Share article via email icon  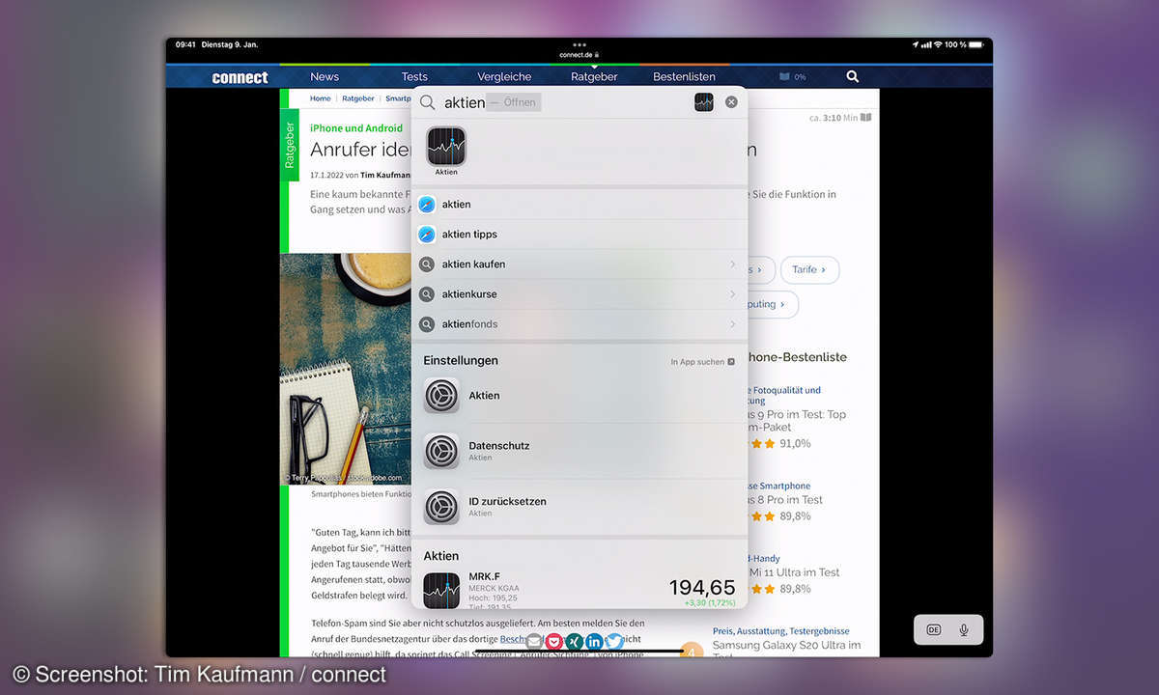pos(534,641)
